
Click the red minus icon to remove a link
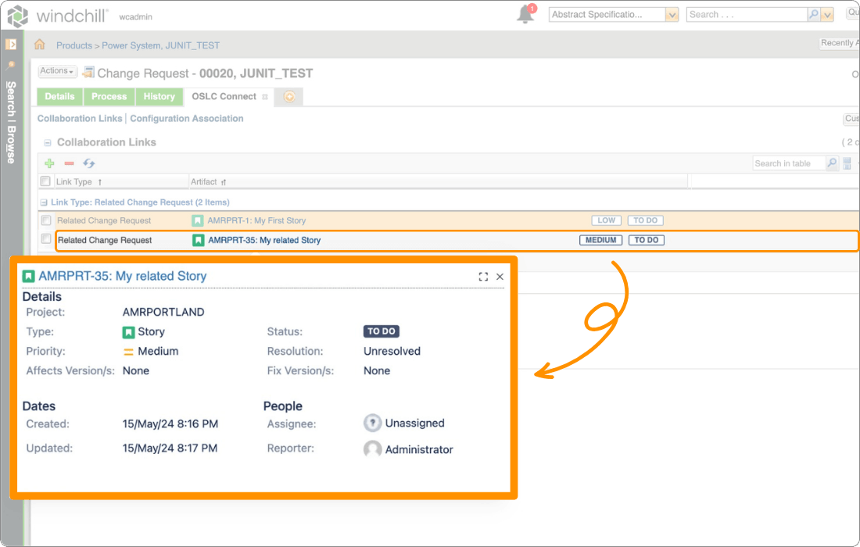[67, 163]
